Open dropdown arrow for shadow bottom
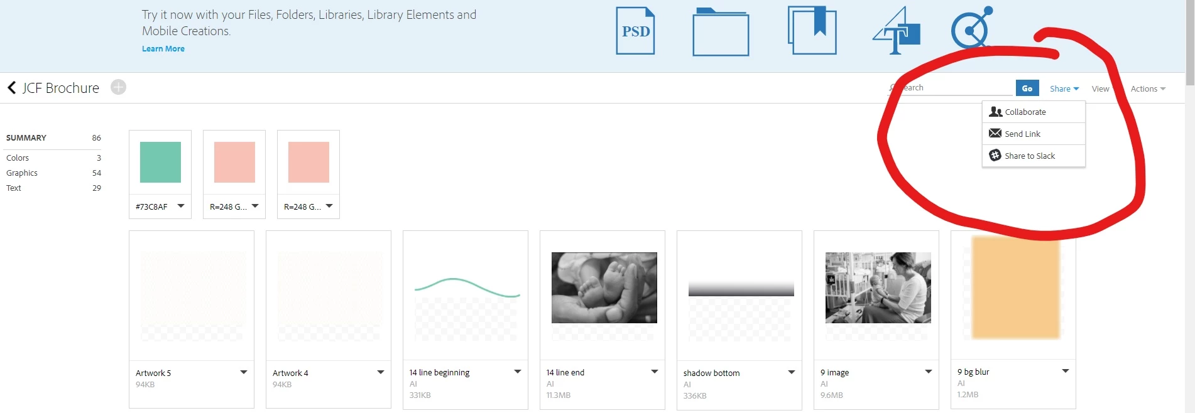Image resolution: width=1195 pixels, height=413 pixels. [792, 372]
